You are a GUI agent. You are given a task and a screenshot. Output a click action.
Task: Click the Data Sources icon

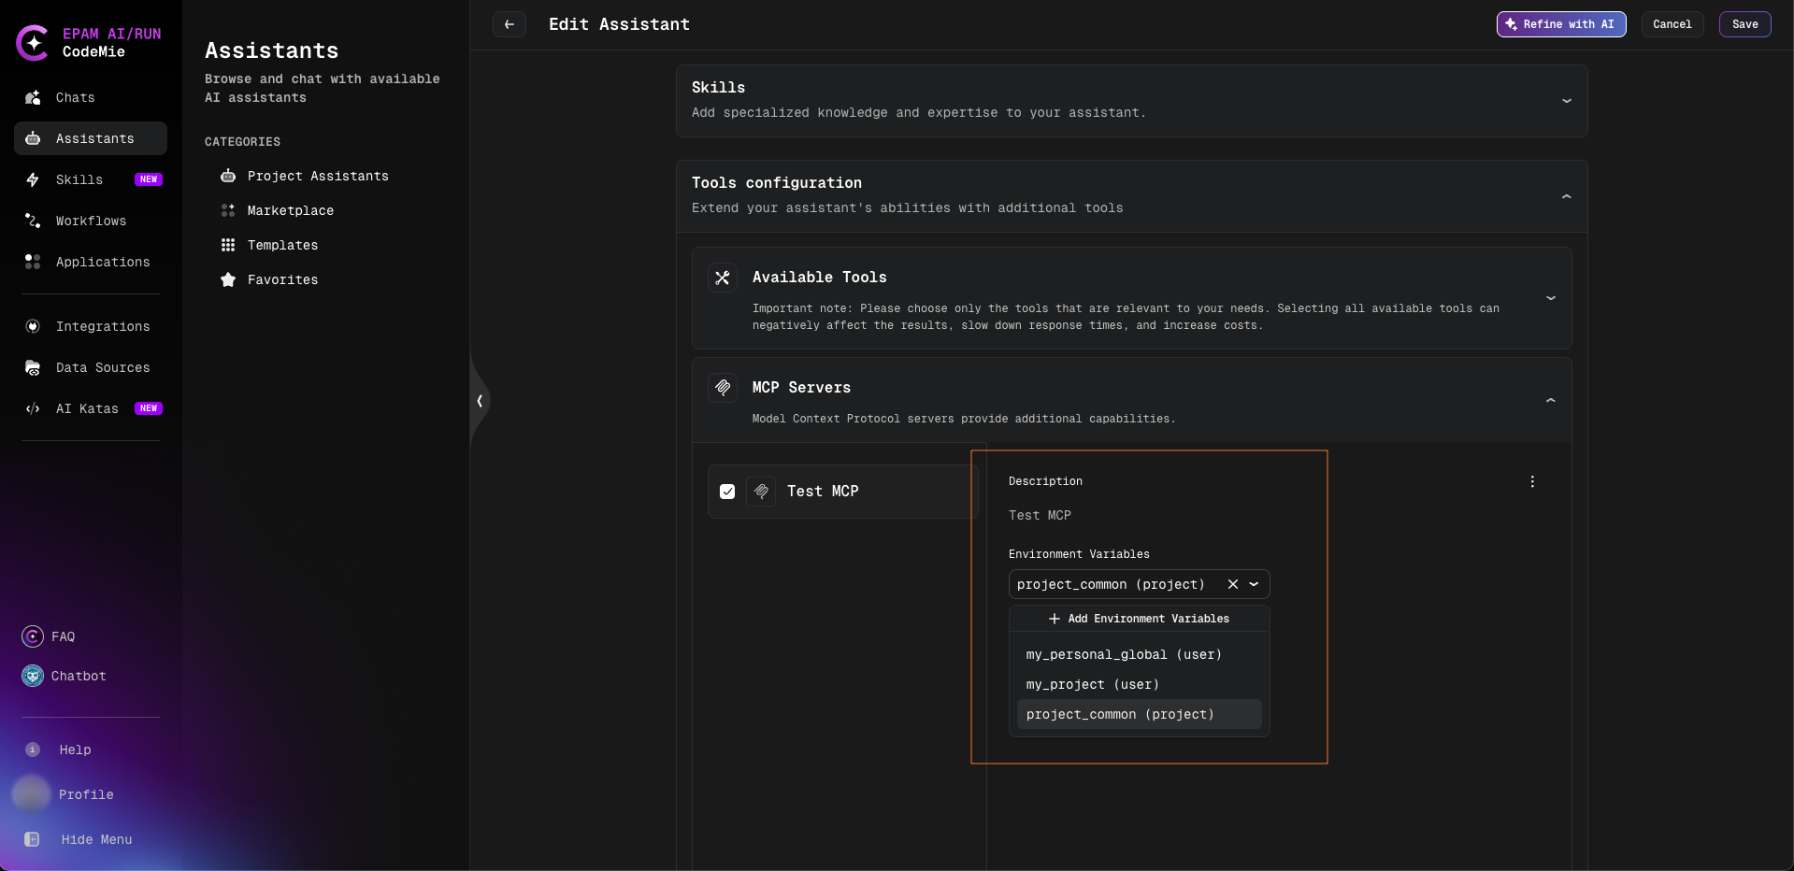(33, 367)
